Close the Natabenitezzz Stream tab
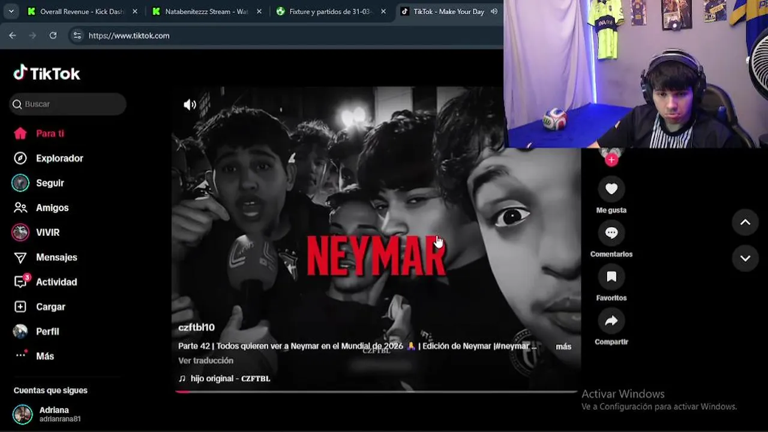 click(259, 11)
